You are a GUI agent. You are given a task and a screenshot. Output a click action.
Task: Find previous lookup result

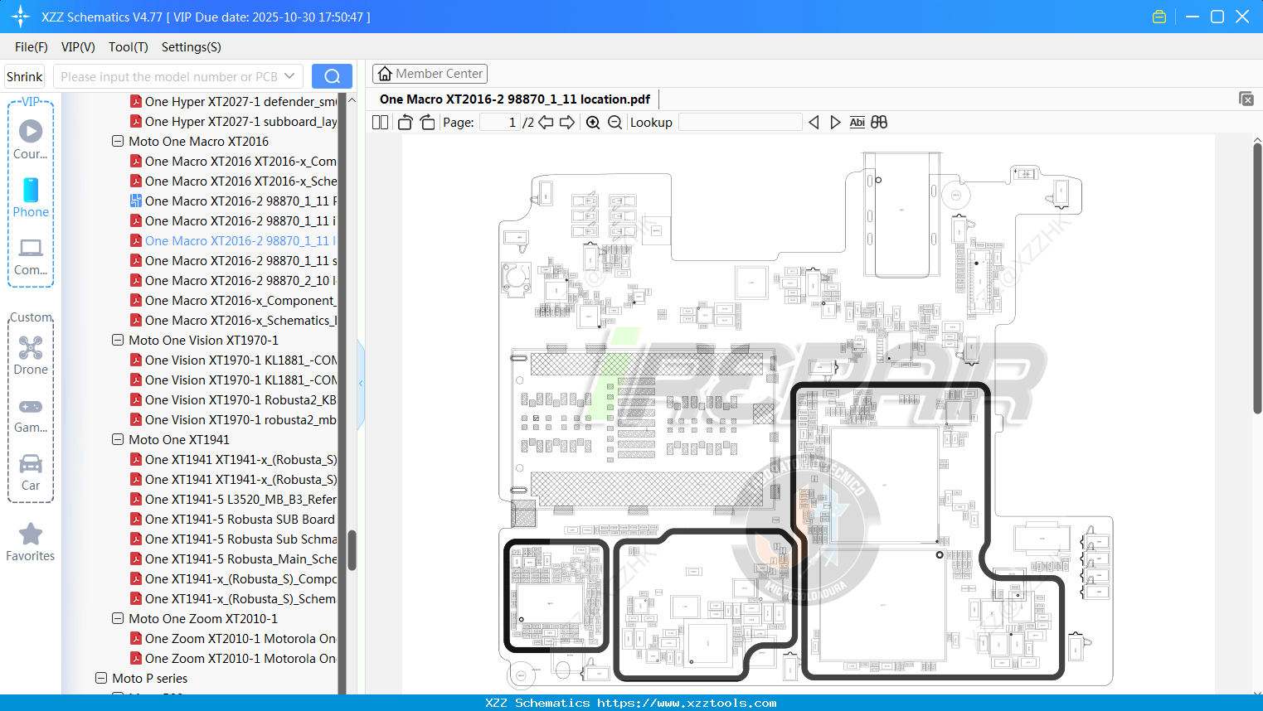coord(814,123)
